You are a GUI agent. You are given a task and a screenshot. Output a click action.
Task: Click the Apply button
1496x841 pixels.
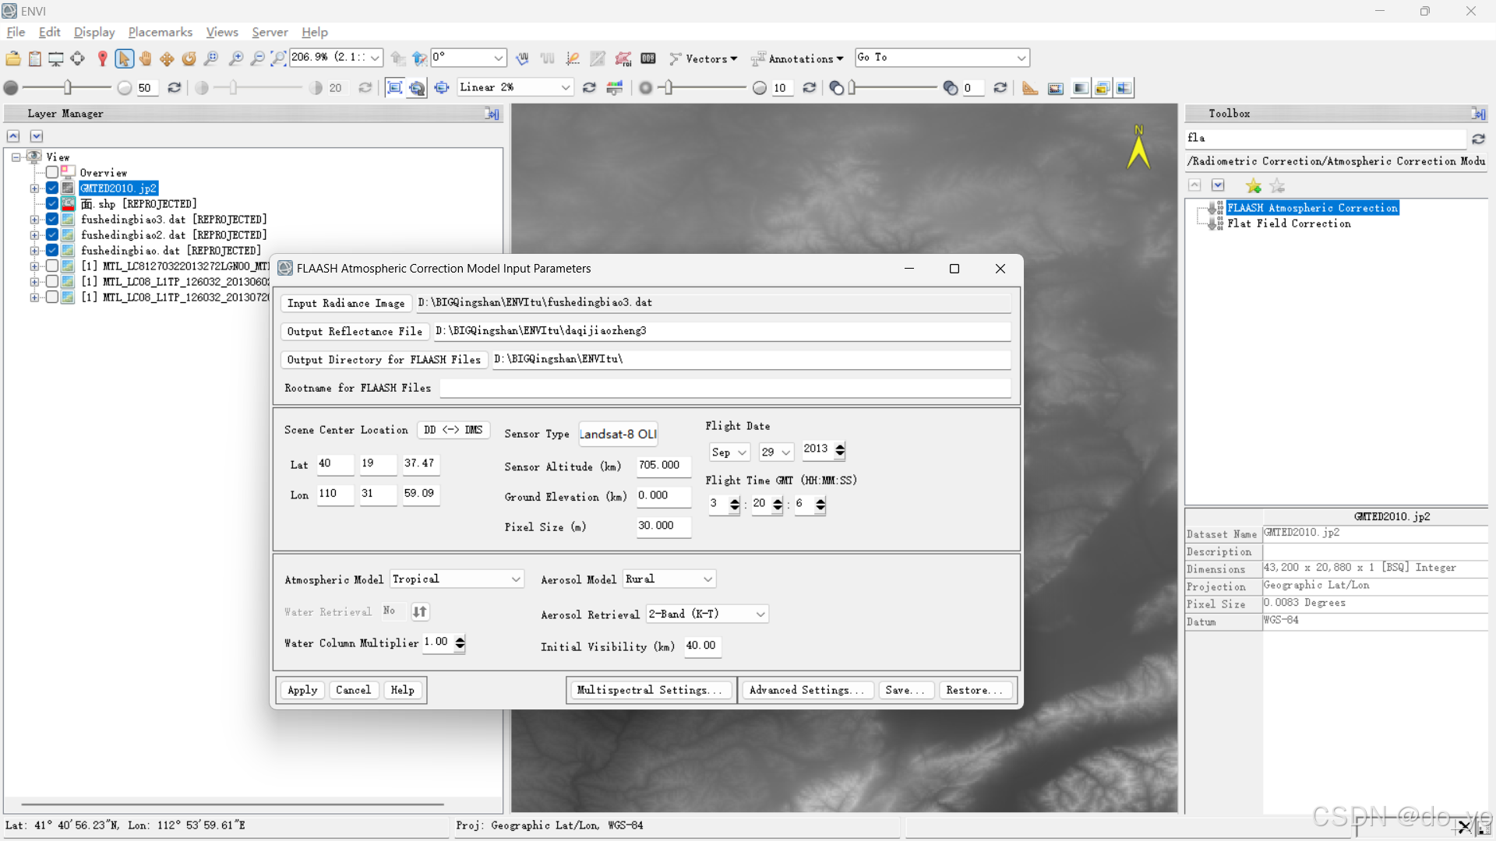point(302,691)
